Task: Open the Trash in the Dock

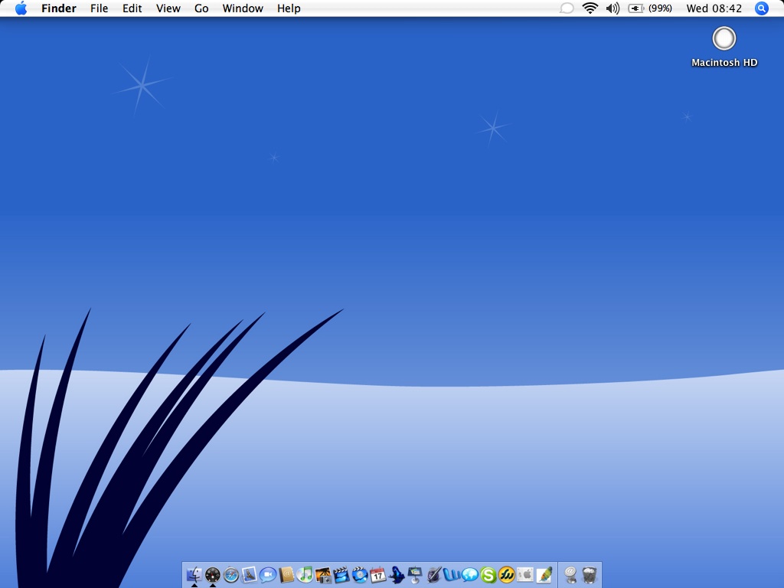Action: click(x=590, y=574)
